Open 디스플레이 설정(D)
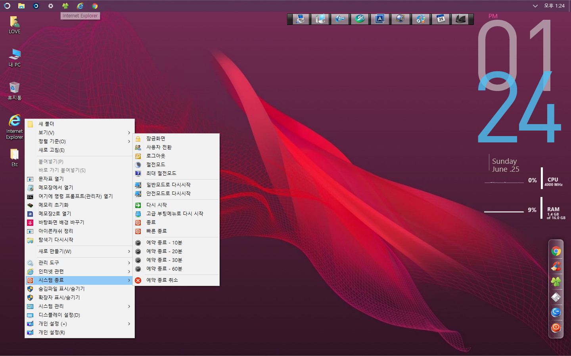571x356 pixels. 79,315
